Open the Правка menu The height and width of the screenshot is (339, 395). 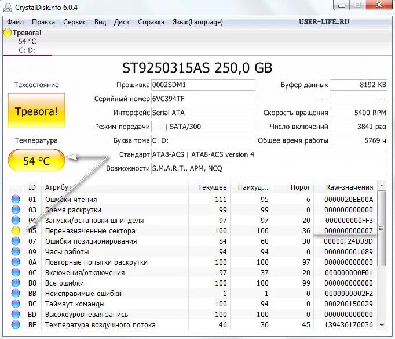tap(43, 22)
